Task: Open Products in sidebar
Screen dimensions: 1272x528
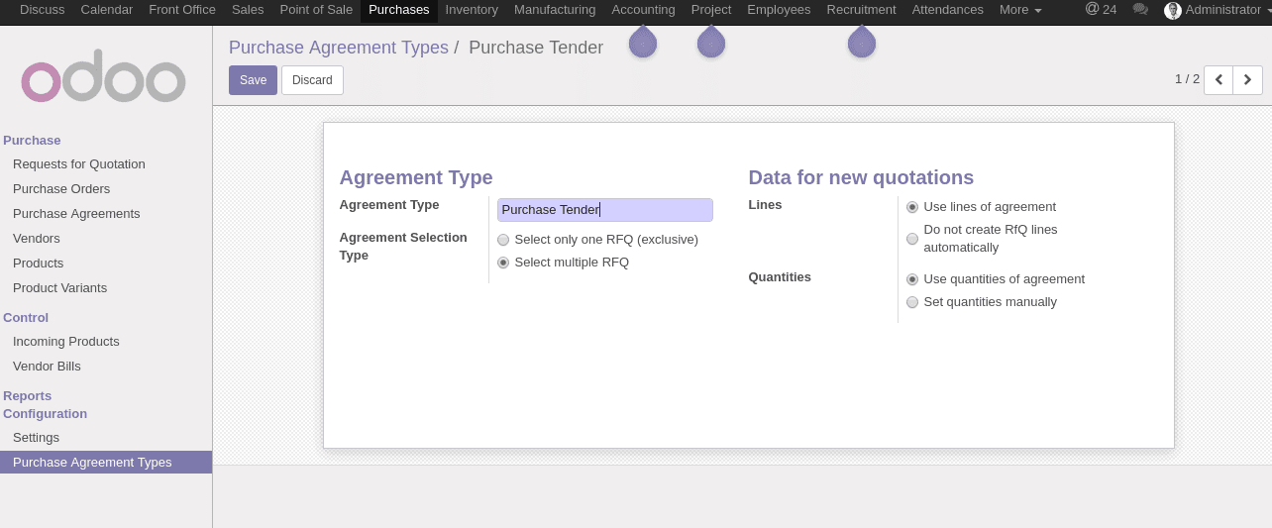Action: click(x=38, y=264)
